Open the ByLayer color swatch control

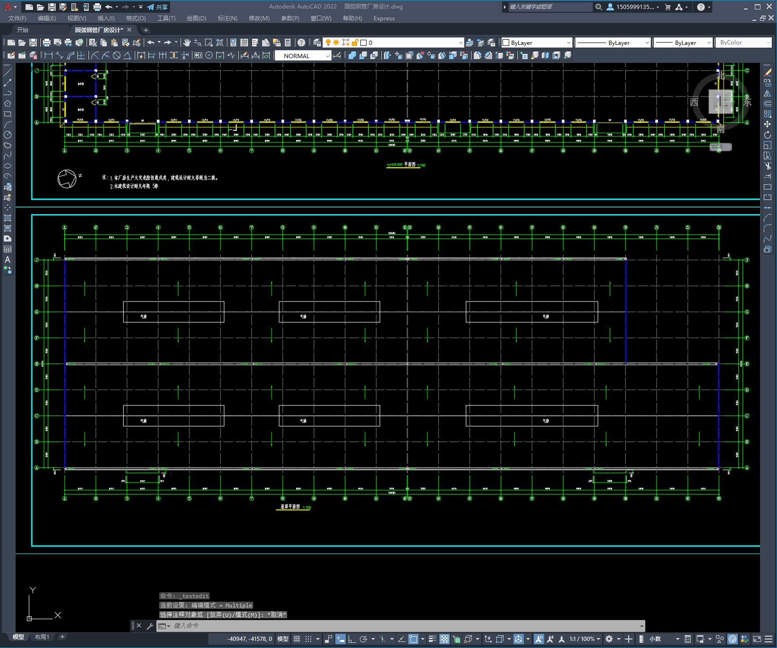click(x=536, y=43)
